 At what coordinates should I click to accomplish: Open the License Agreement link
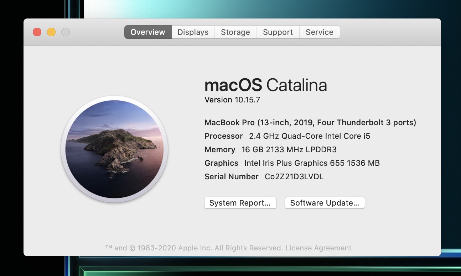point(318,248)
